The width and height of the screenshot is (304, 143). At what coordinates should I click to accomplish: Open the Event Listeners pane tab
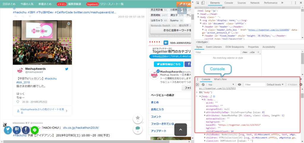pyautogui.click(x=214, y=47)
